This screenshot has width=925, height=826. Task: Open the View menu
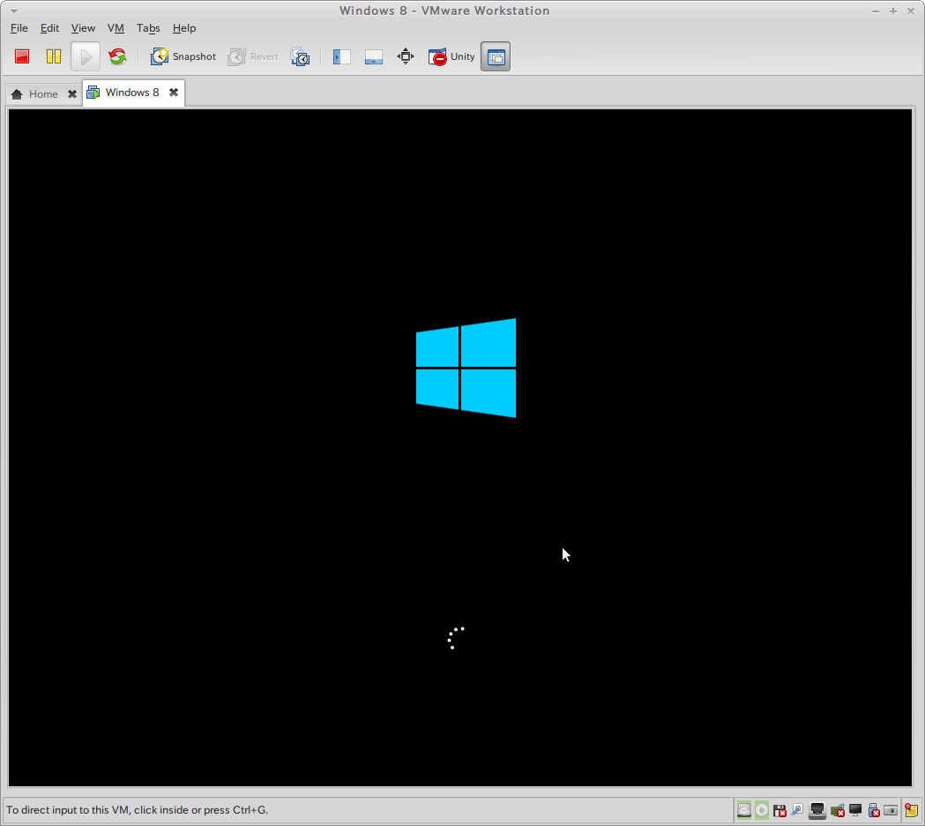coord(83,27)
